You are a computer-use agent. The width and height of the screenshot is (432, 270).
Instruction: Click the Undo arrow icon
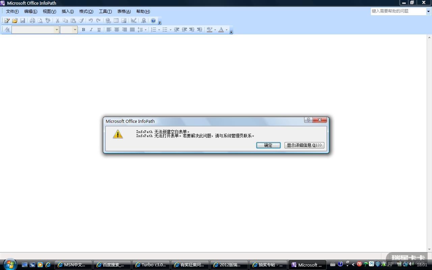(x=90, y=21)
